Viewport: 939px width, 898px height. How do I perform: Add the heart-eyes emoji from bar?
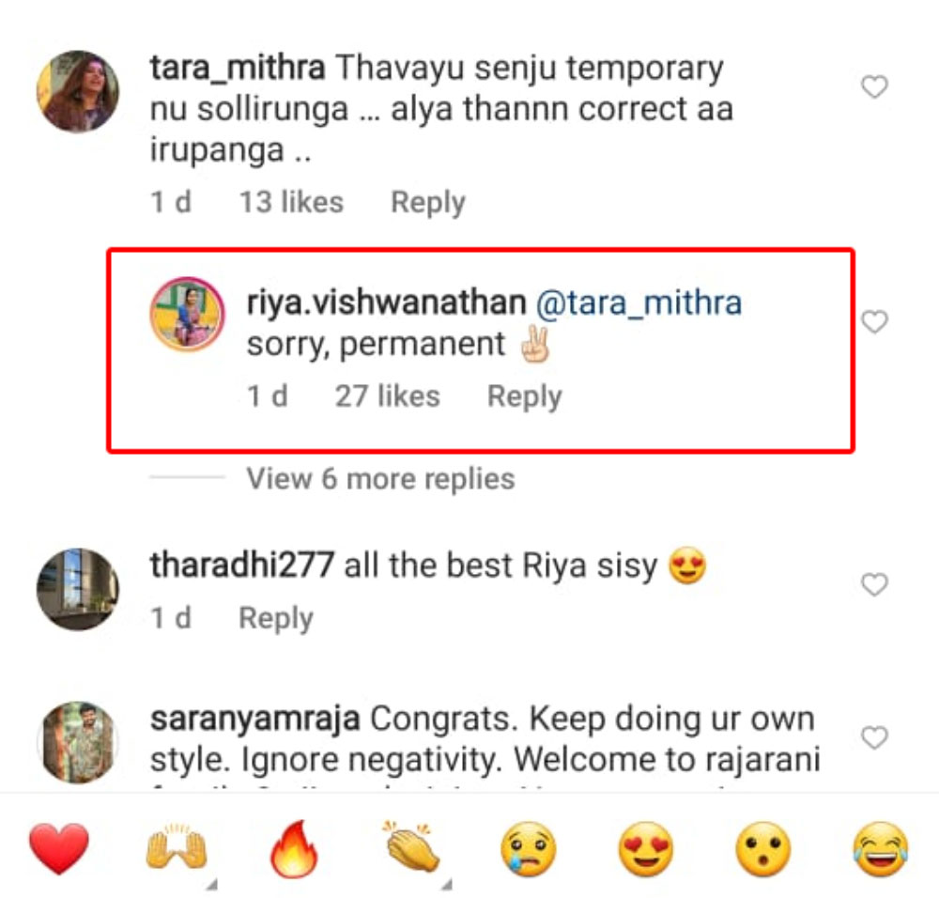click(x=646, y=849)
